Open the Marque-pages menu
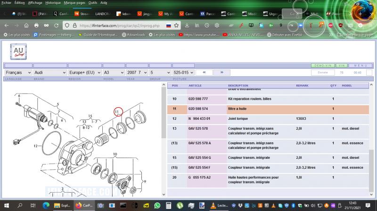Screen dimensions: 377x211 (74, 3)
